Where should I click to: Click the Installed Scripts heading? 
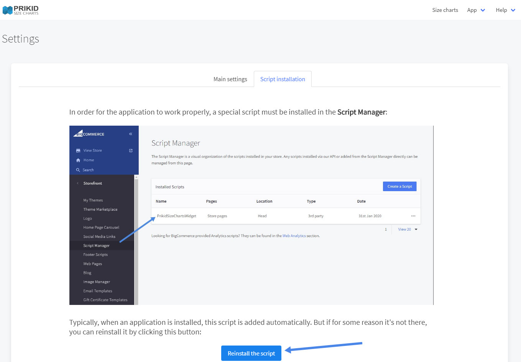pos(170,187)
